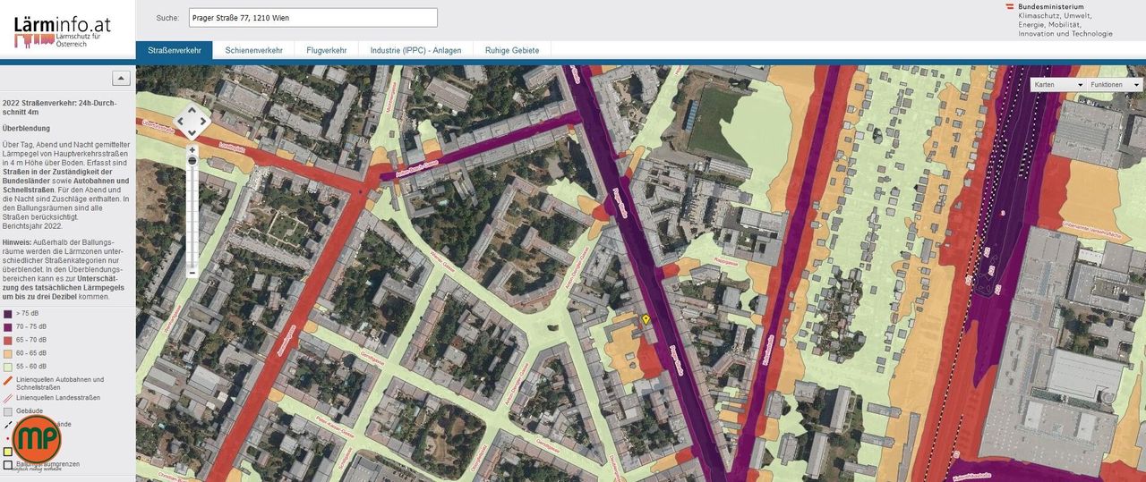This screenshot has width=1146, height=482.
Task: Click the Bundesministerium logo
Action: 1060,20
